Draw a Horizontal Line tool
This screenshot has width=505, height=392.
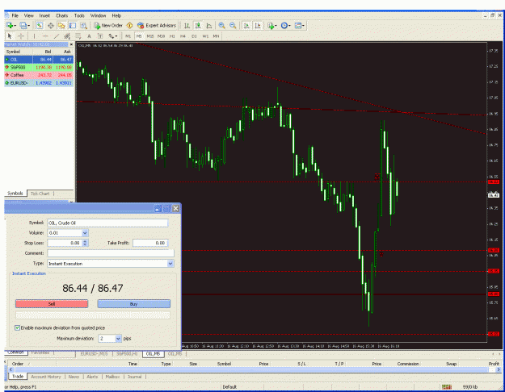click(45, 36)
